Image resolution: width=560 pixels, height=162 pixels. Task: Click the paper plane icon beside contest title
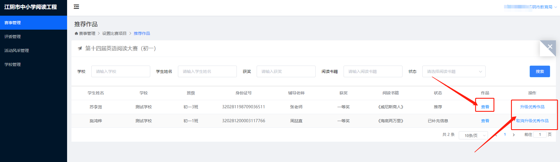point(80,48)
